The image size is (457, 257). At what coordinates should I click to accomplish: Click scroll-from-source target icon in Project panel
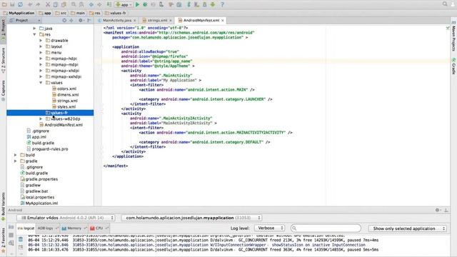[64, 21]
